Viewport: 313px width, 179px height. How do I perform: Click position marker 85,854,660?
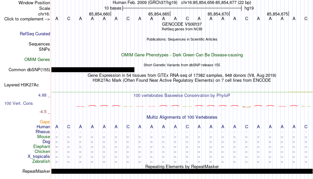100,14
